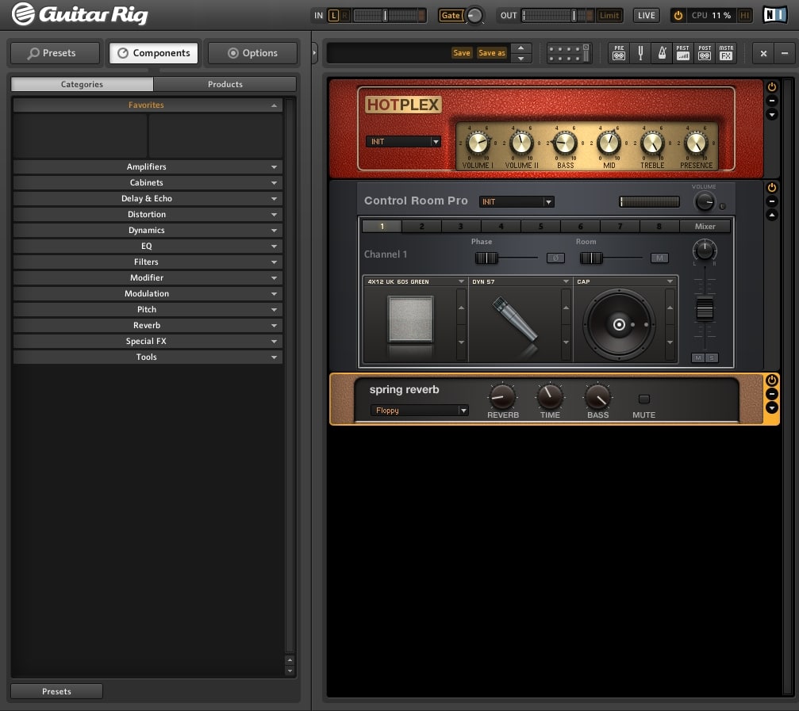Collapse all rack components with minus button

click(785, 53)
